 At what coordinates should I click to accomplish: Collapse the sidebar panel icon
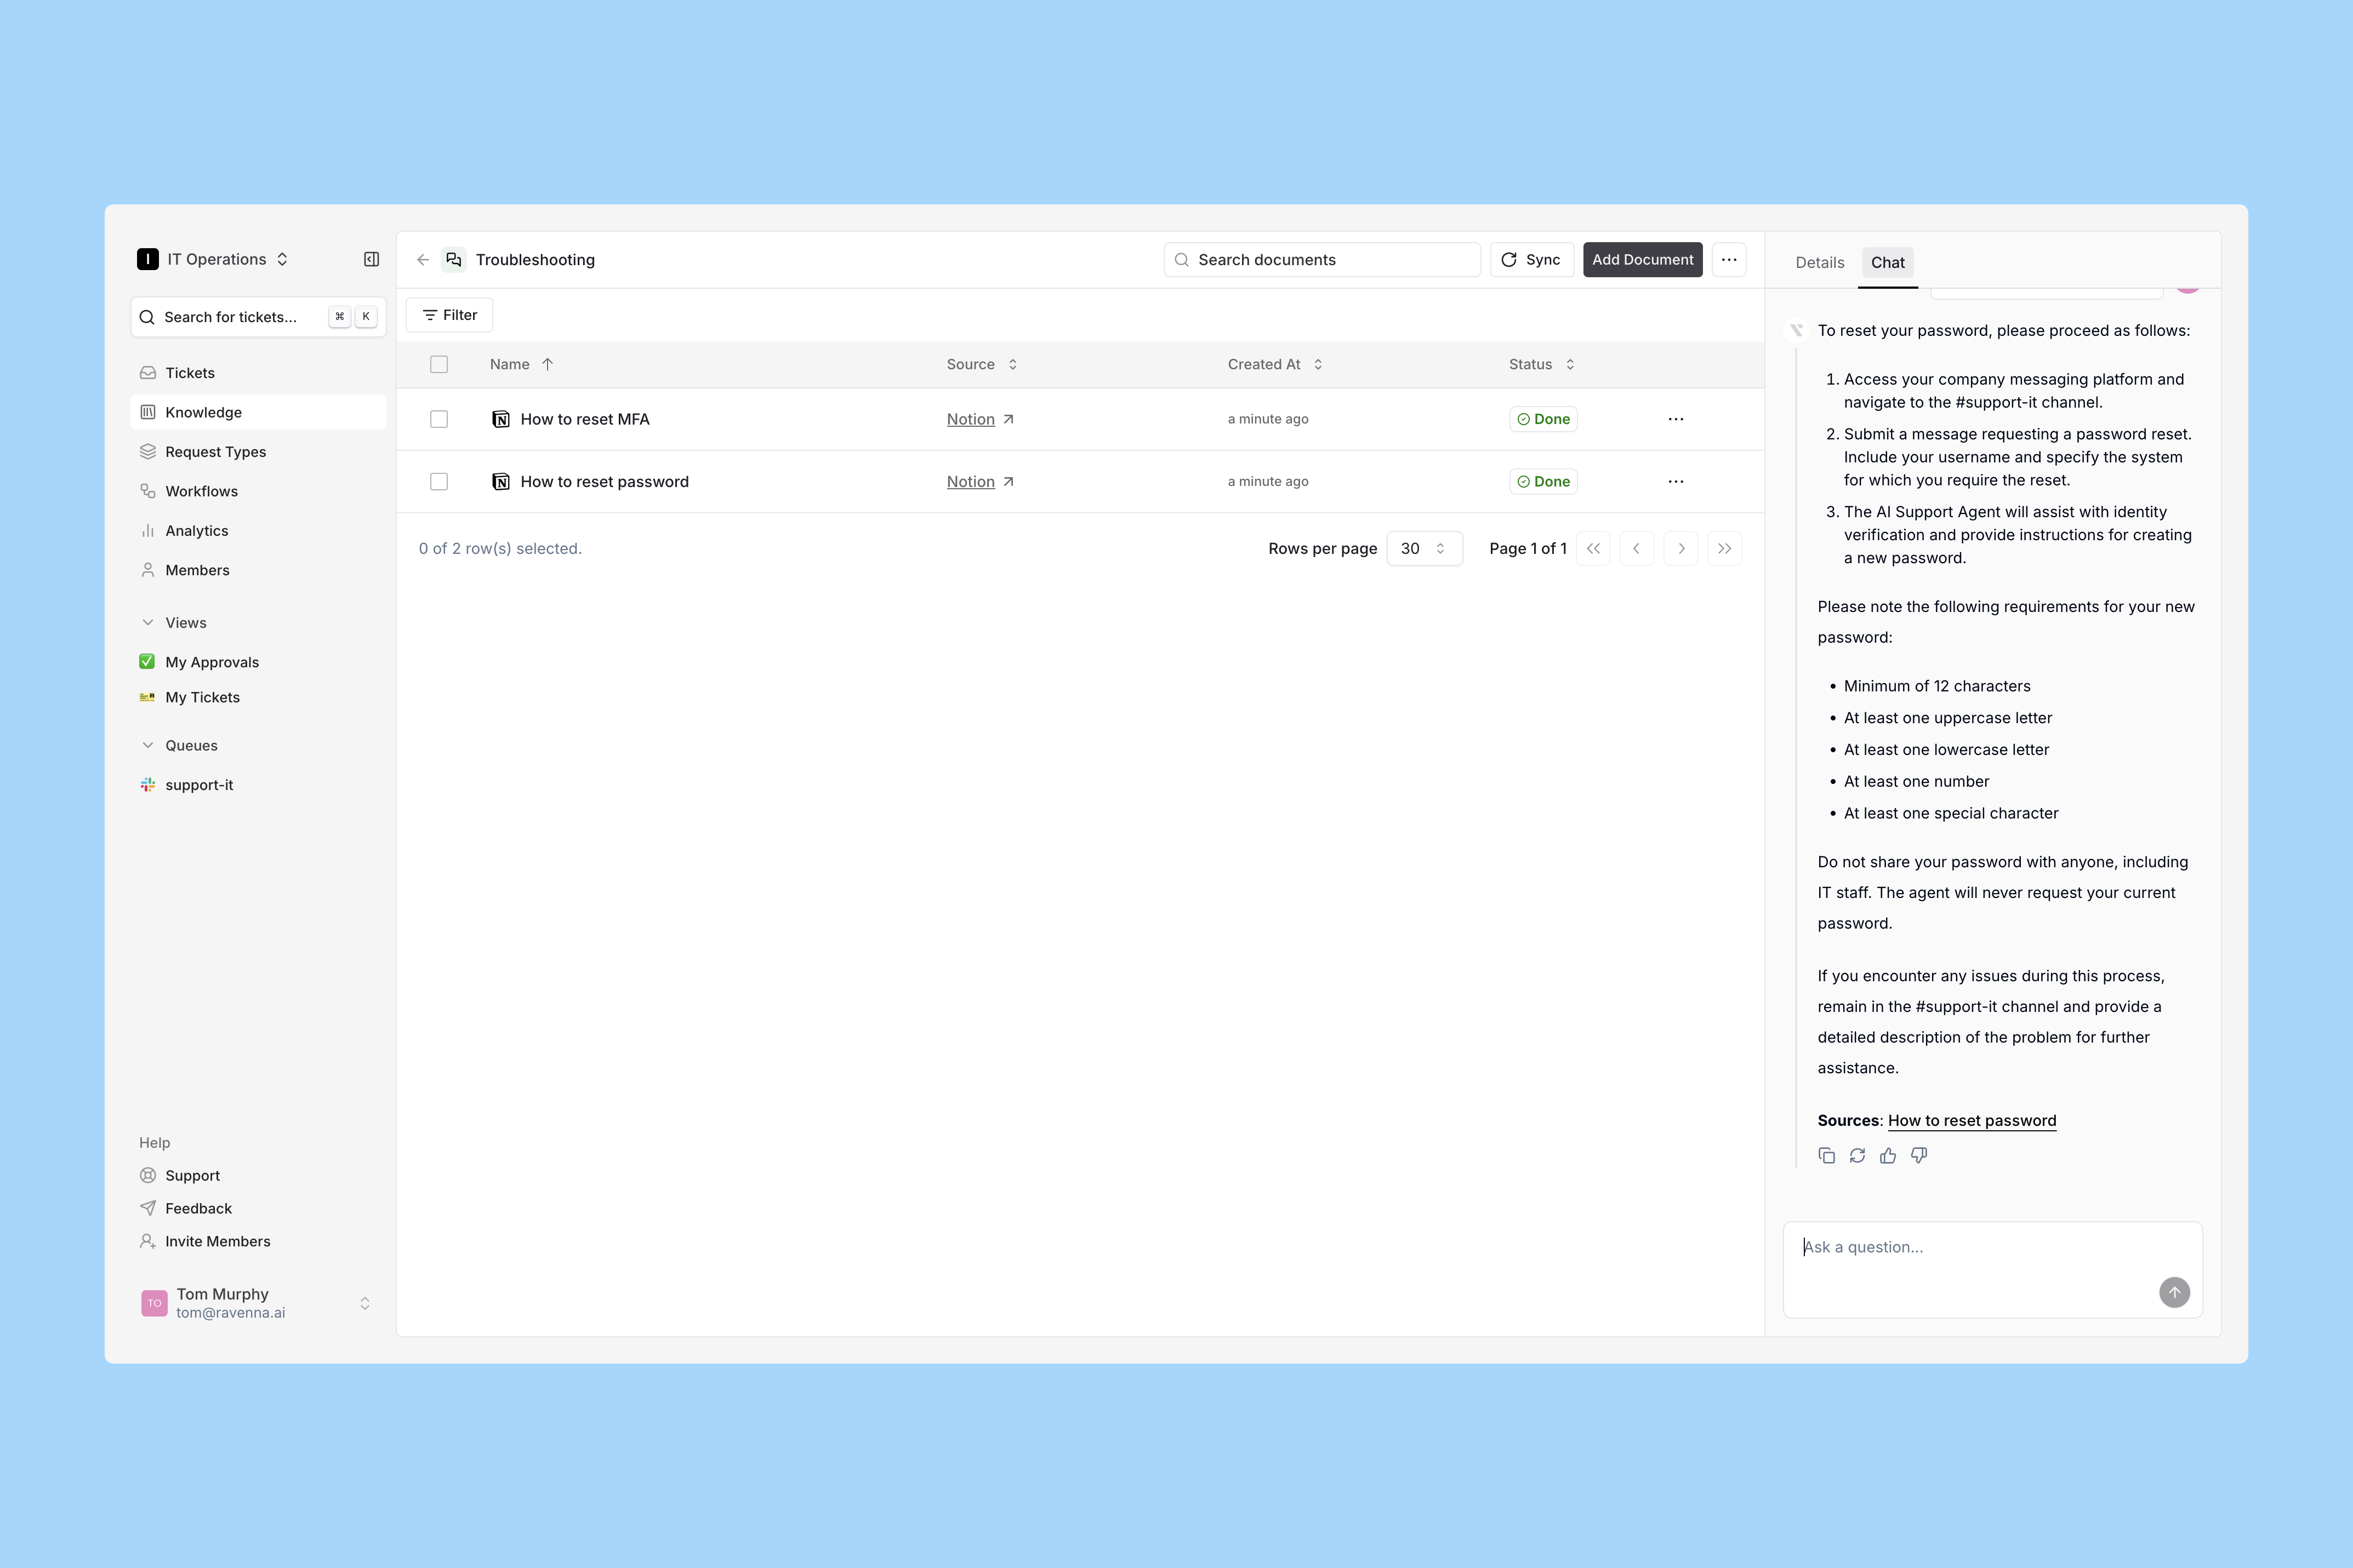tap(371, 259)
